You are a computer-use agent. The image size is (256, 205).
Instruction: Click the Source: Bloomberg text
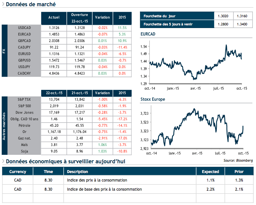(238, 160)
